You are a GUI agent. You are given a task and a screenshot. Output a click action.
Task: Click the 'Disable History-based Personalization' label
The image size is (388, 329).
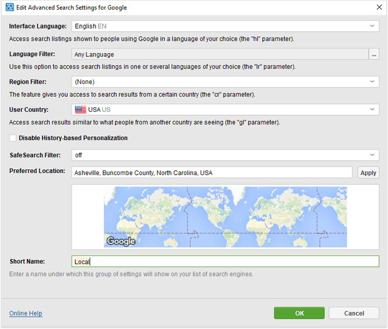(x=73, y=138)
